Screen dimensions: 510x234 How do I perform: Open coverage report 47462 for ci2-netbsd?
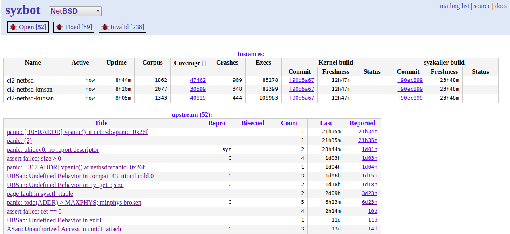click(198, 80)
